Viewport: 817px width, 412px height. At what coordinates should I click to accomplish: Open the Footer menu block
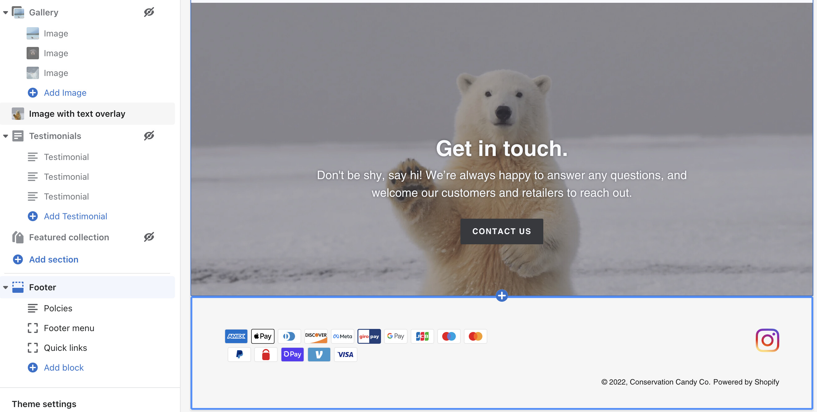pos(69,328)
